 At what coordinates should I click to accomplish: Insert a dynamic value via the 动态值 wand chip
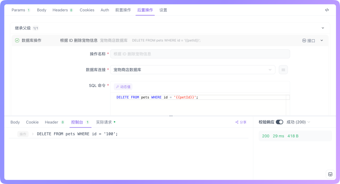coord(123,86)
